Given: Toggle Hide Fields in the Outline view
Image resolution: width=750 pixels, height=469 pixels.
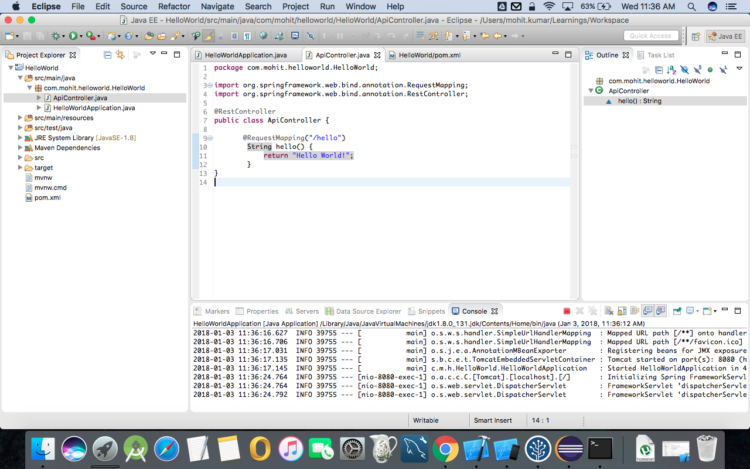Looking at the screenshot, I should pyautogui.click(x=684, y=70).
